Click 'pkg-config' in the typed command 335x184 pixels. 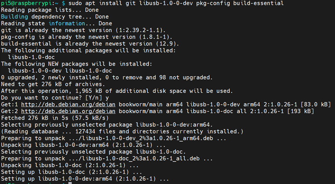tap(208, 4)
